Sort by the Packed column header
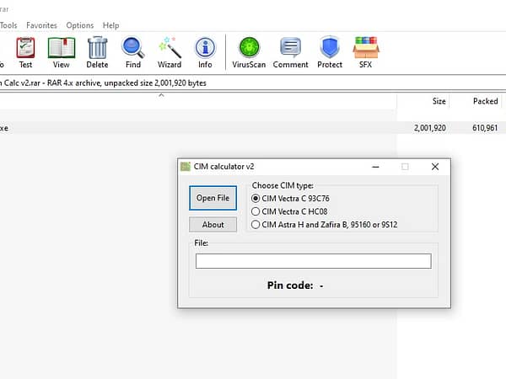The width and height of the screenshot is (506, 379). 486,101
